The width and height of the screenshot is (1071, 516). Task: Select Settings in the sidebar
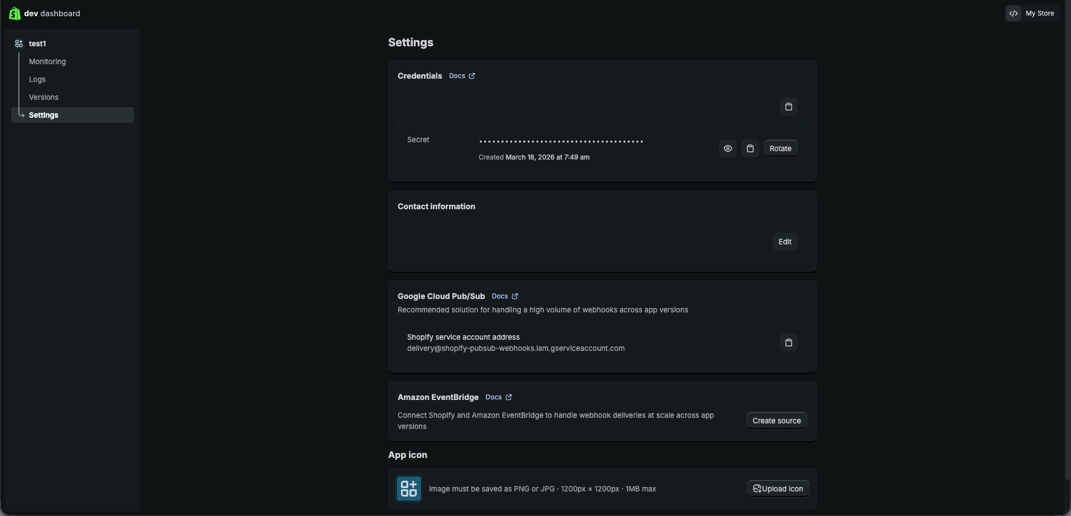click(x=44, y=115)
